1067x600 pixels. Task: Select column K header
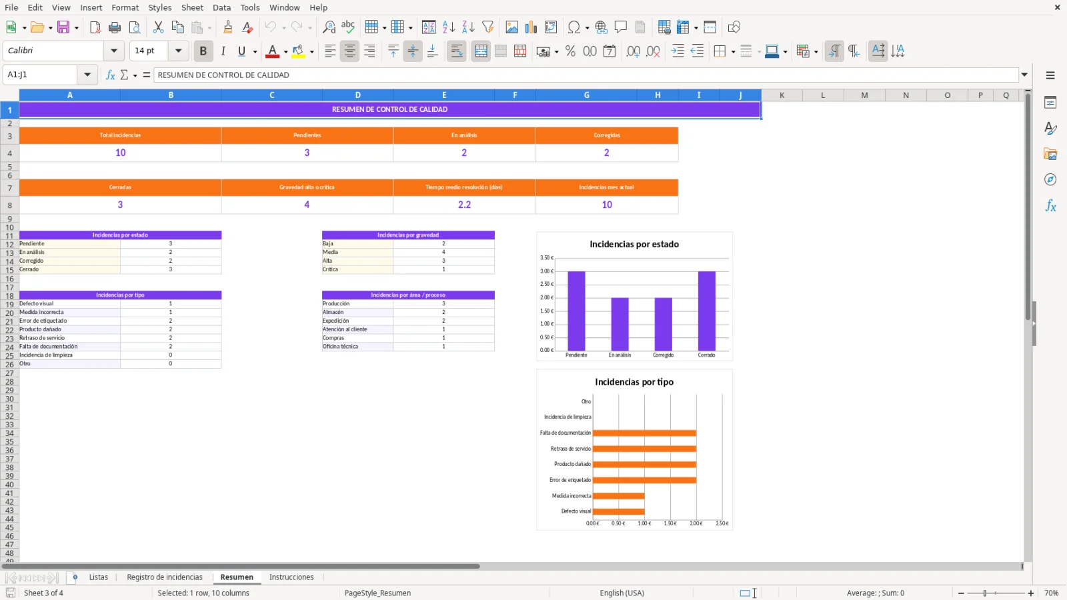point(782,95)
